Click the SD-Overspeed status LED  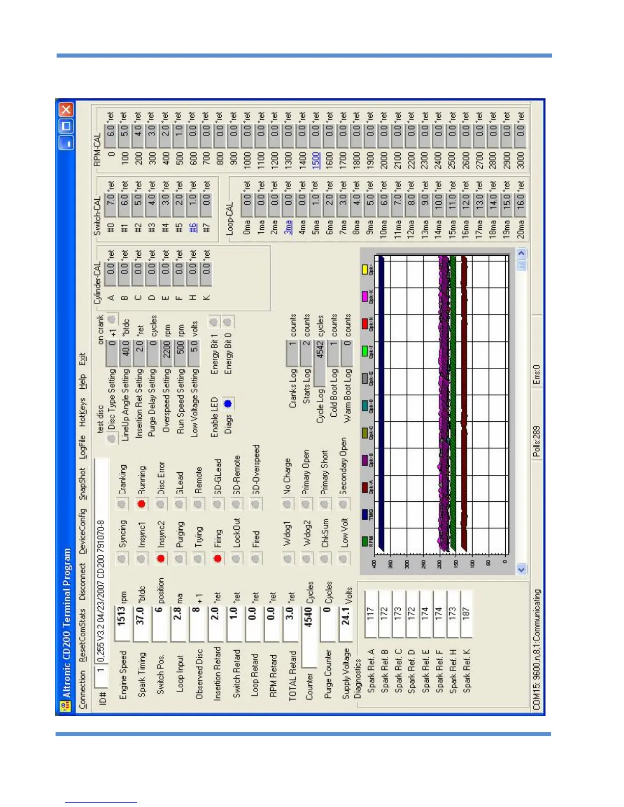point(255,504)
